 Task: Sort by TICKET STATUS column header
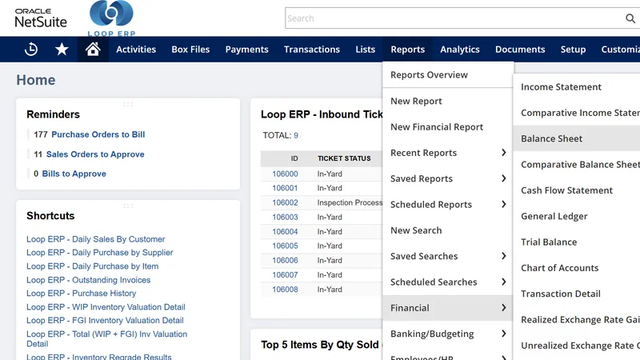pos(344,158)
